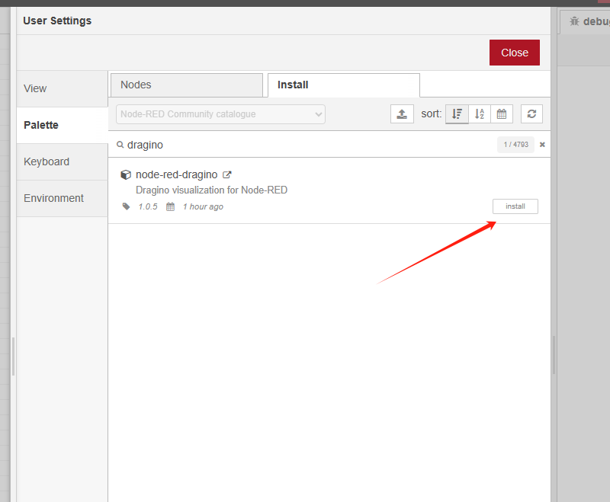Click the 1 / 4793 results counter

pos(516,145)
